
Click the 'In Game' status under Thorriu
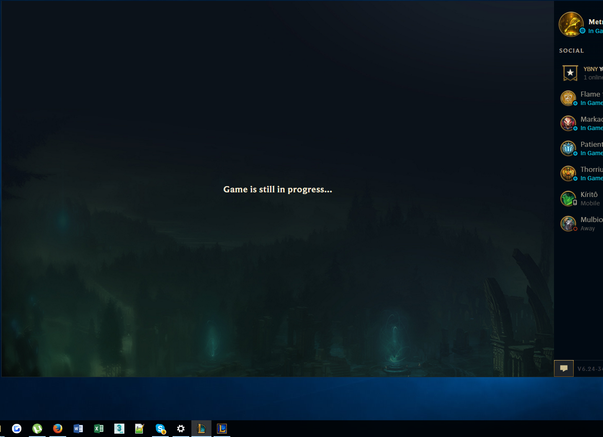[592, 178]
